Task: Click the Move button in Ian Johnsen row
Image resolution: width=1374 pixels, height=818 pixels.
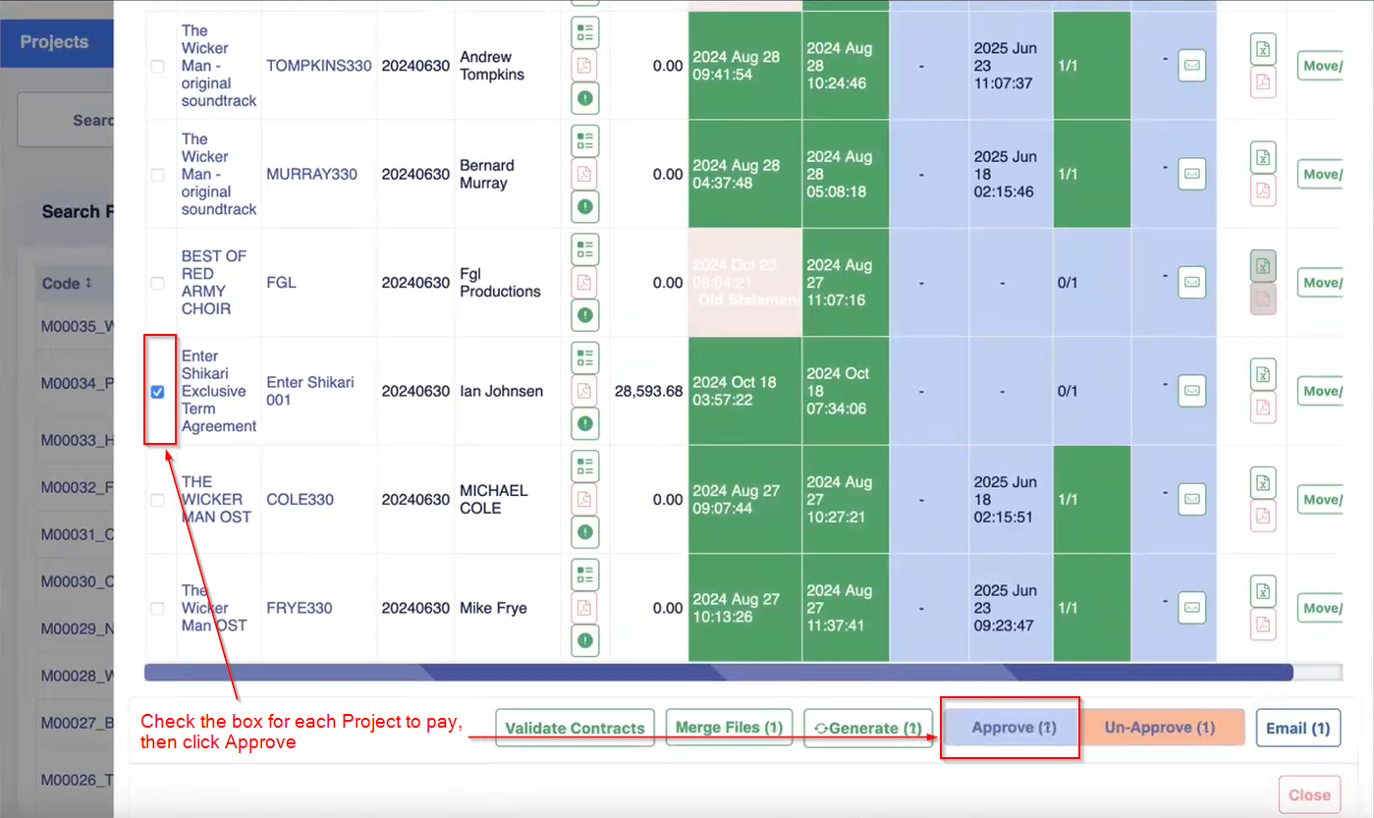Action: tap(1320, 391)
